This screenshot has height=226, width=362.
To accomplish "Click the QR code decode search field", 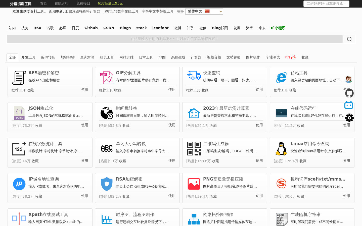I will 326,4.
